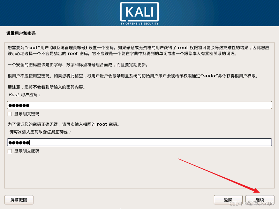Viewport: 279px width, 209px height.
Task: Click the 显示明文密码 label text beside second checkbox
Action: coord(27,151)
